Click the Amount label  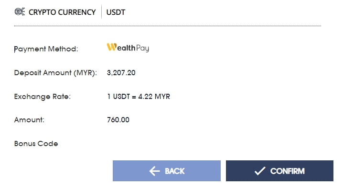[x=29, y=120]
